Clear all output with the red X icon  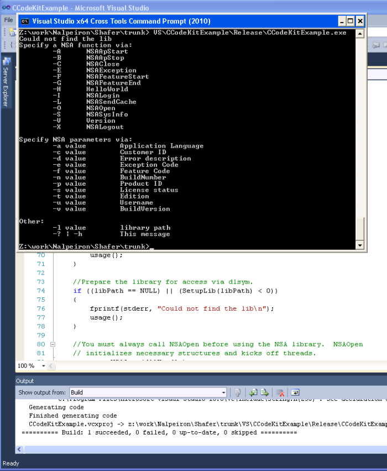[280, 393]
